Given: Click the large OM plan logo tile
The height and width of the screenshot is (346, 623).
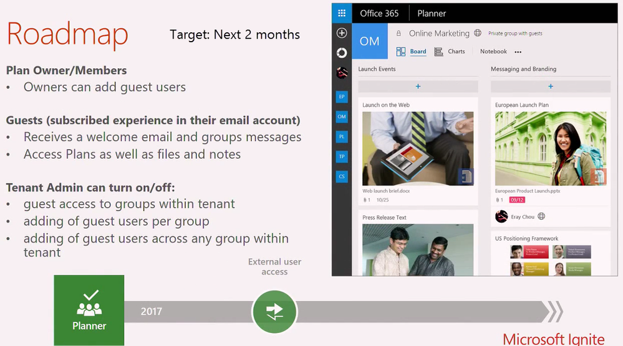Looking at the screenshot, I should click(x=370, y=41).
